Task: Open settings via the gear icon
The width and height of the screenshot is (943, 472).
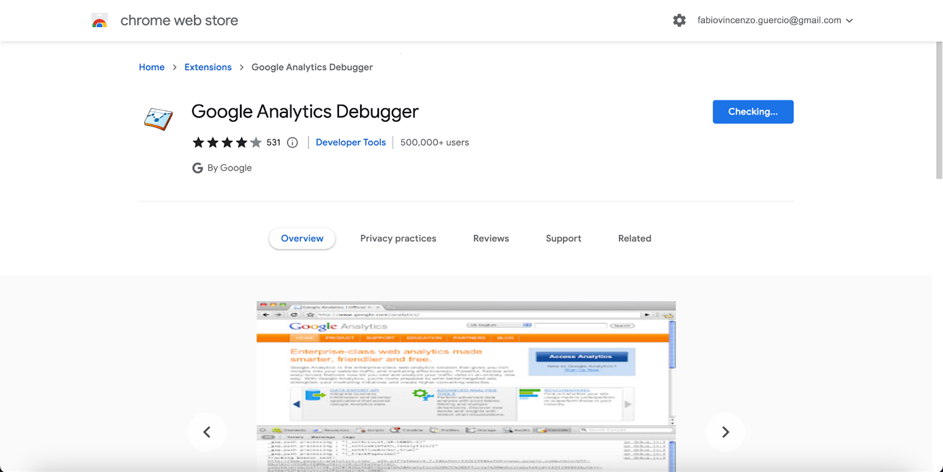Action: point(679,21)
